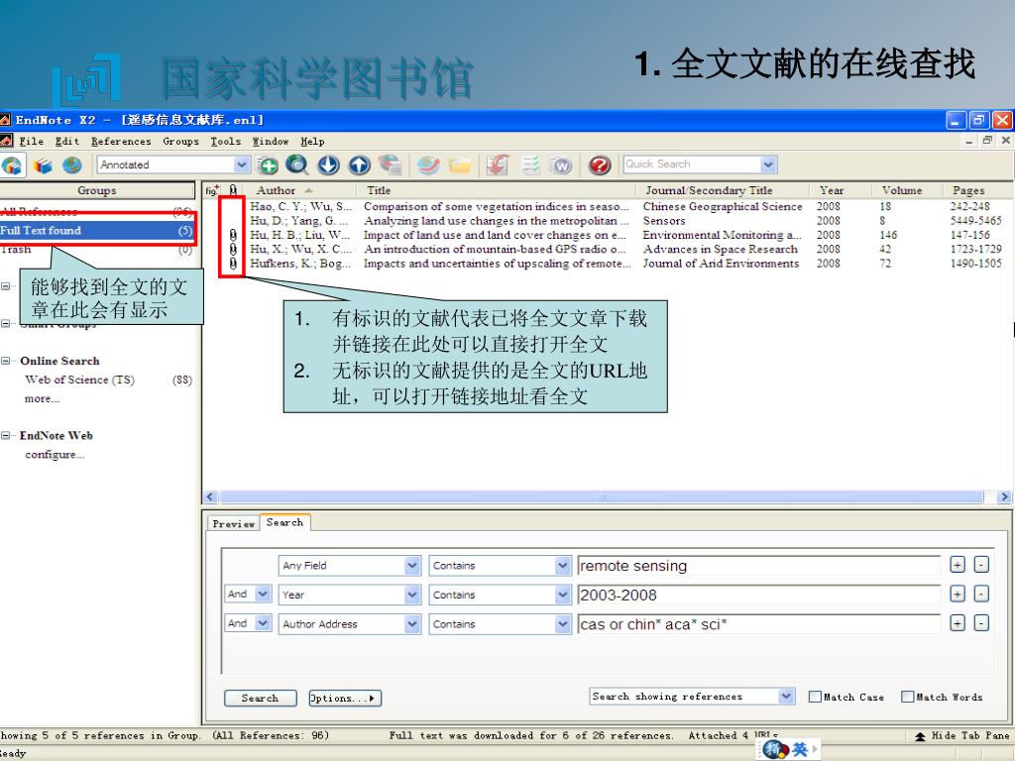Image resolution: width=1015 pixels, height=761 pixels.
Task: Open the Edit menu
Action: 67,141
